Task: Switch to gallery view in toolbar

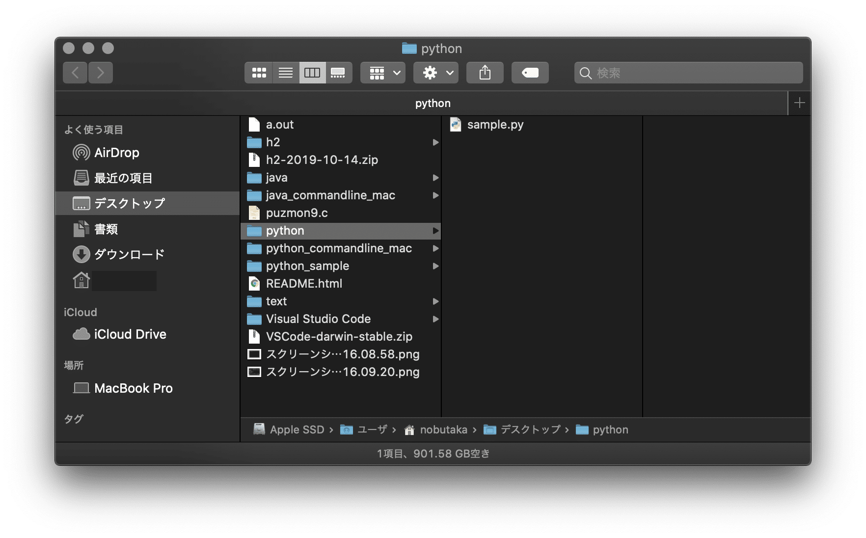Action: [x=338, y=73]
